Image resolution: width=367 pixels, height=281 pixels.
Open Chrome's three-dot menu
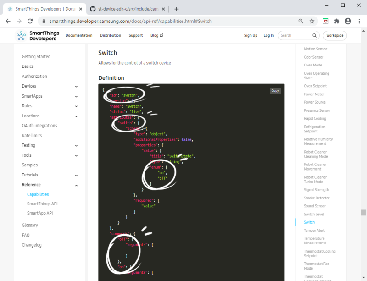click(359, 21)
